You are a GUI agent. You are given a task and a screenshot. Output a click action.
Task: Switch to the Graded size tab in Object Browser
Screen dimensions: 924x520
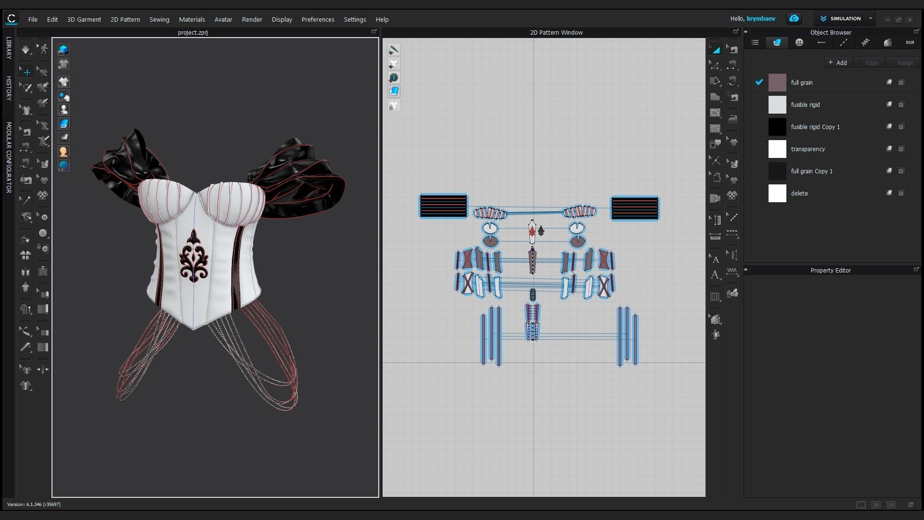(888, 42)
